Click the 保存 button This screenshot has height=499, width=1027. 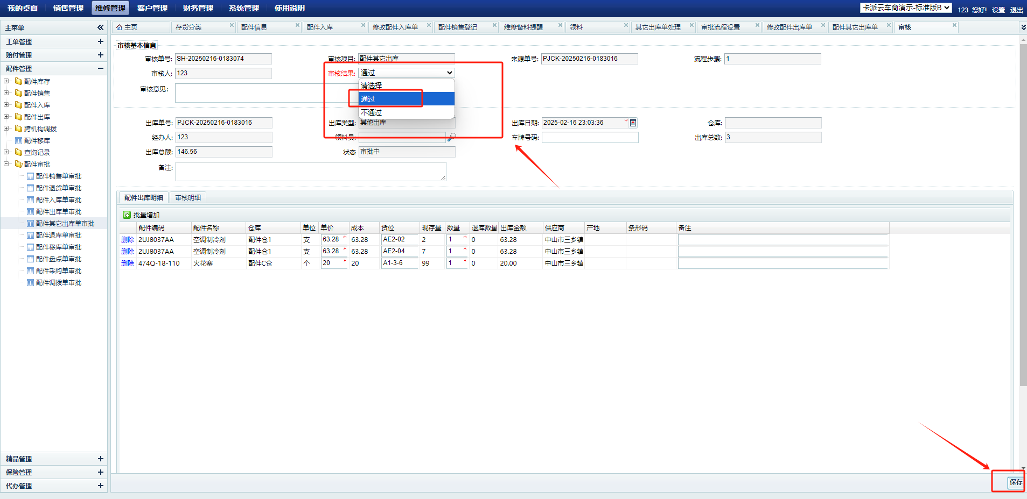click(x=1015, y=482)
